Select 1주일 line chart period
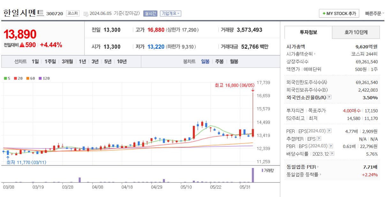The image size is (385, 197). pyautogui.click(x=50, y=61)
